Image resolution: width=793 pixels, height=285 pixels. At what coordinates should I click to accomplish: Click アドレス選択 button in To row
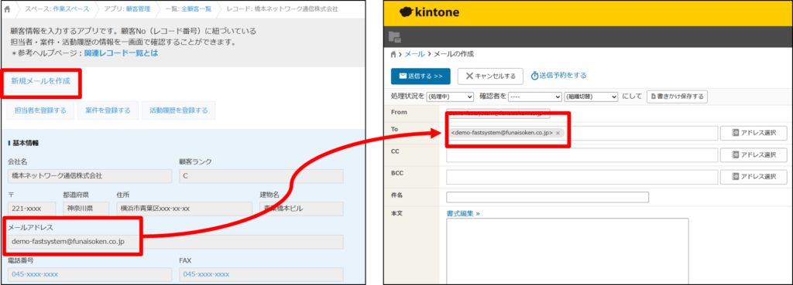[754, 133]
